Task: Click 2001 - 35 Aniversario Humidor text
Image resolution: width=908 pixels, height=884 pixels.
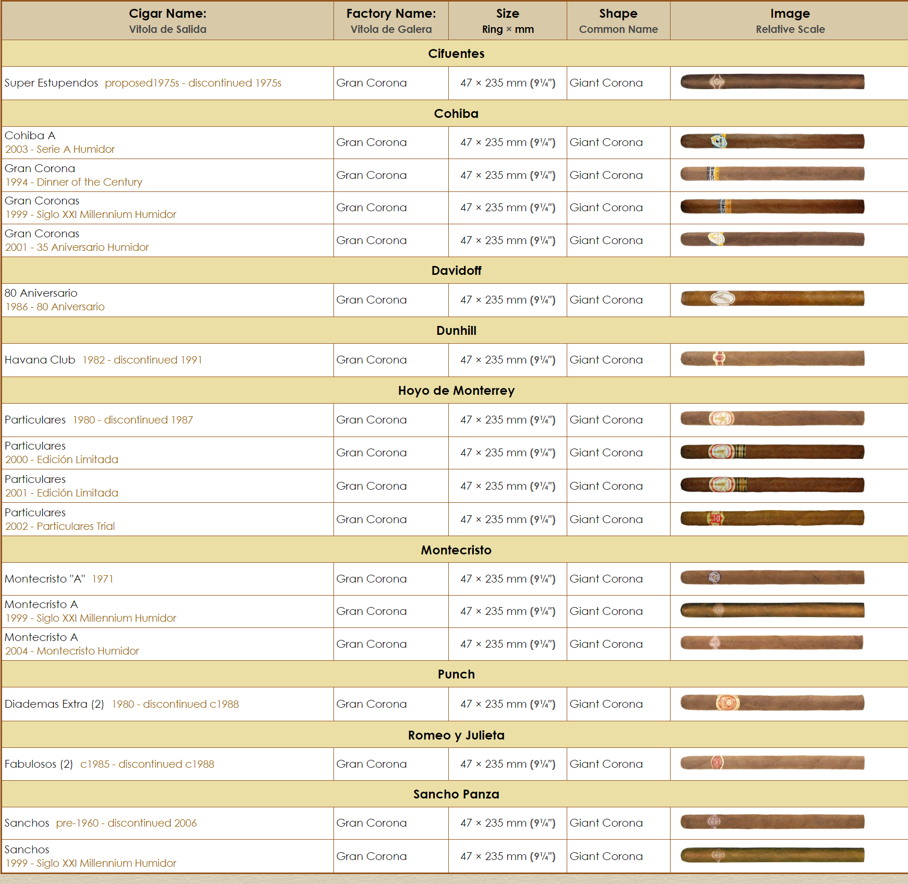Action: [77, 247]
